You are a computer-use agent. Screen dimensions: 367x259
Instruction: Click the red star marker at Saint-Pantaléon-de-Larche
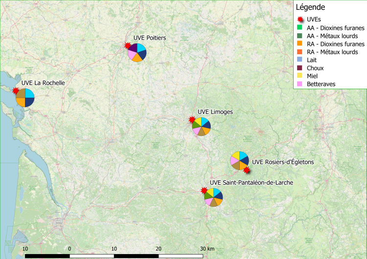coord(204,190)
